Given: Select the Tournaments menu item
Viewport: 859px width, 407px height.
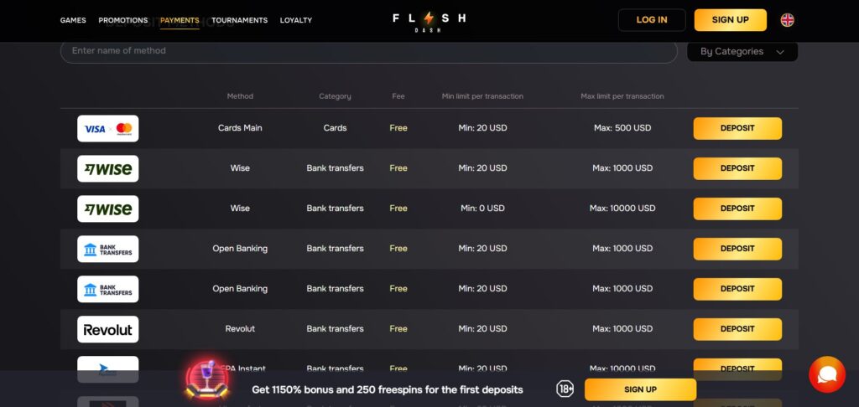Looking at the screenshot, I should tap(239, 20).
